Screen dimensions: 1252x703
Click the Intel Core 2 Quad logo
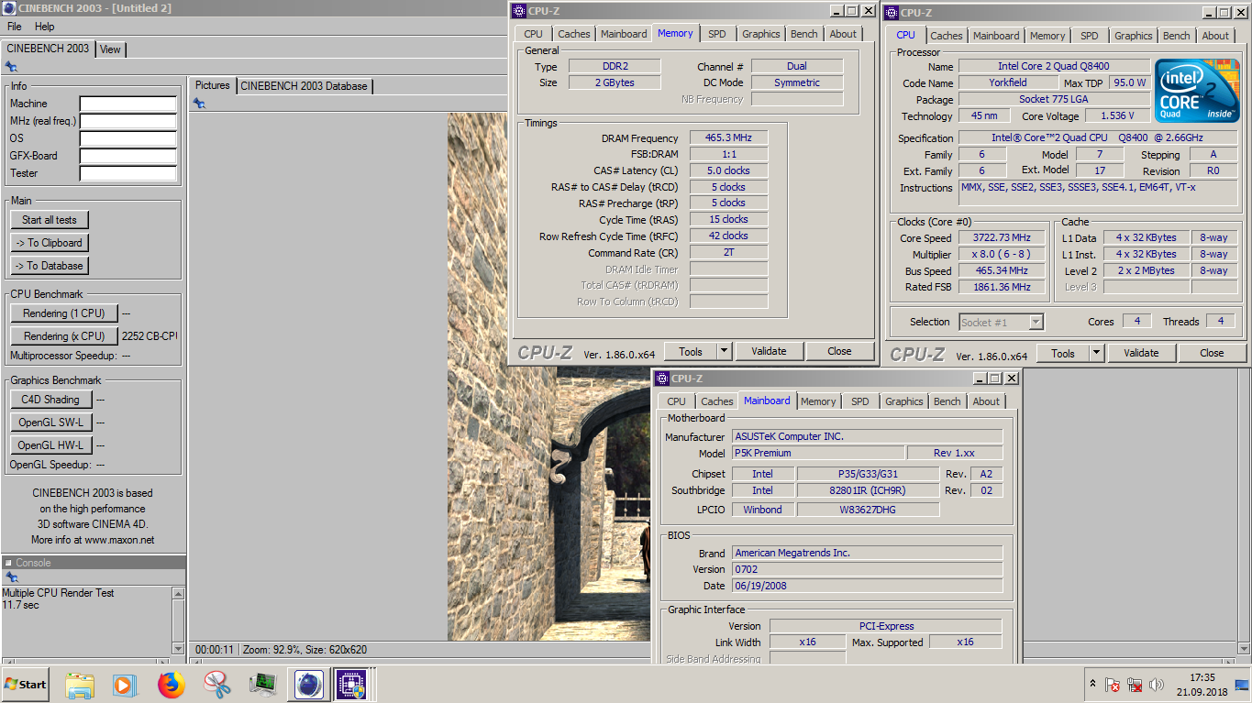1196,90
